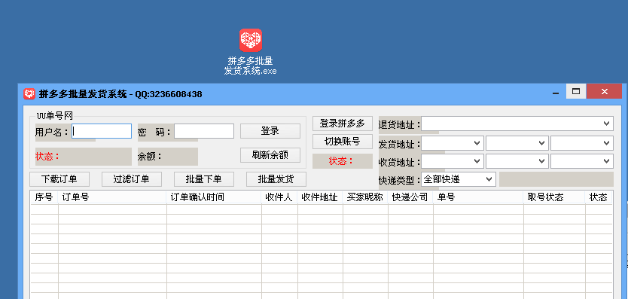Focus the 用户名 input field
The height and width of the screenshot is (299, 628).
pos(102,131)
